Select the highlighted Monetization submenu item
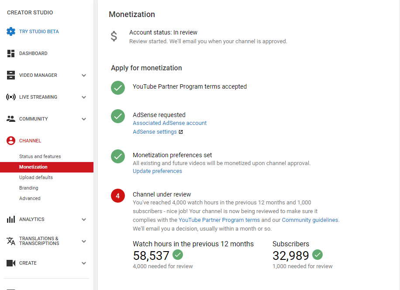 47,167
